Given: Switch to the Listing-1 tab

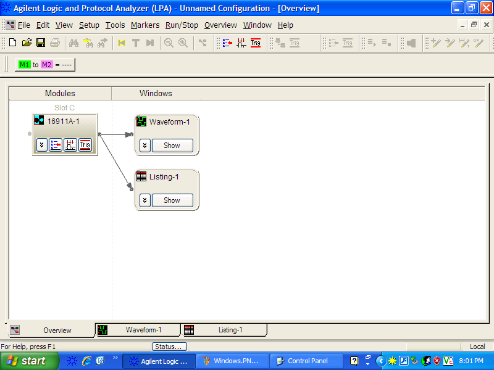Looking at the screenshot, I should point(224,330).
